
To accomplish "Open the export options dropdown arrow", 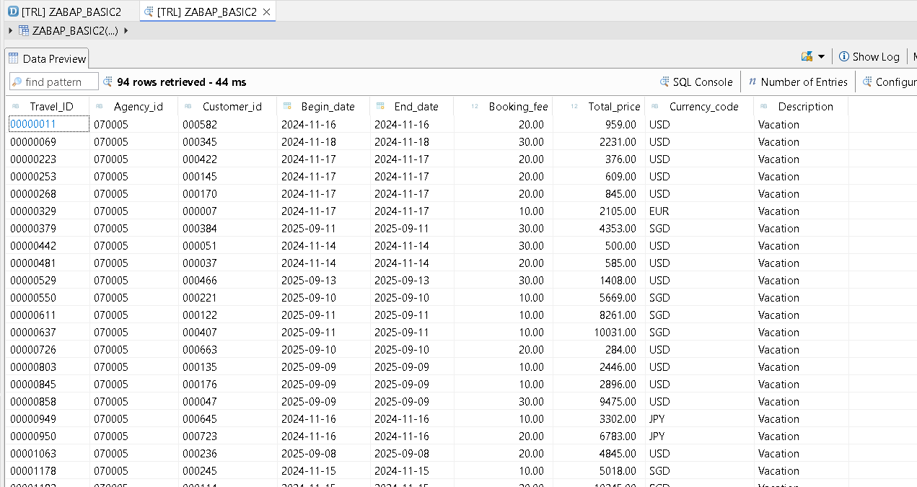I will pyautogui.click(x=822, y=56).
